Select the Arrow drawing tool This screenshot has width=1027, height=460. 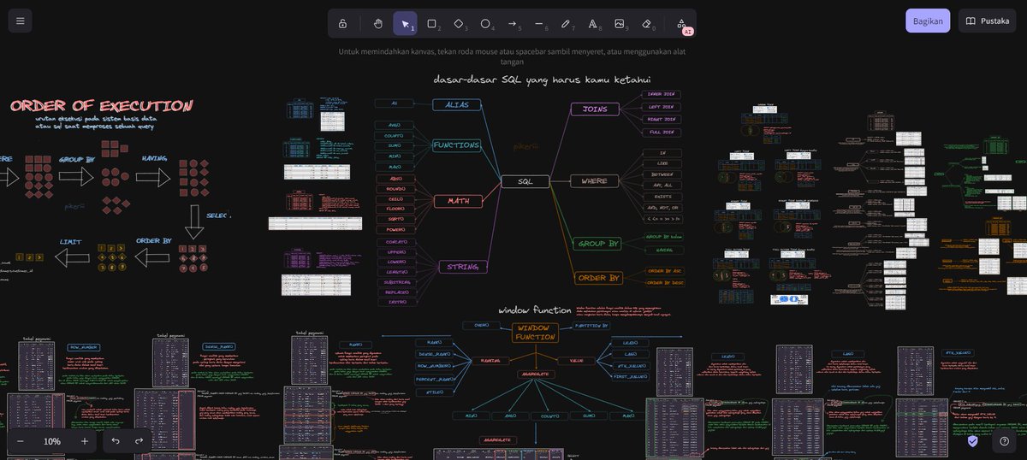click(x=513, y=23)
